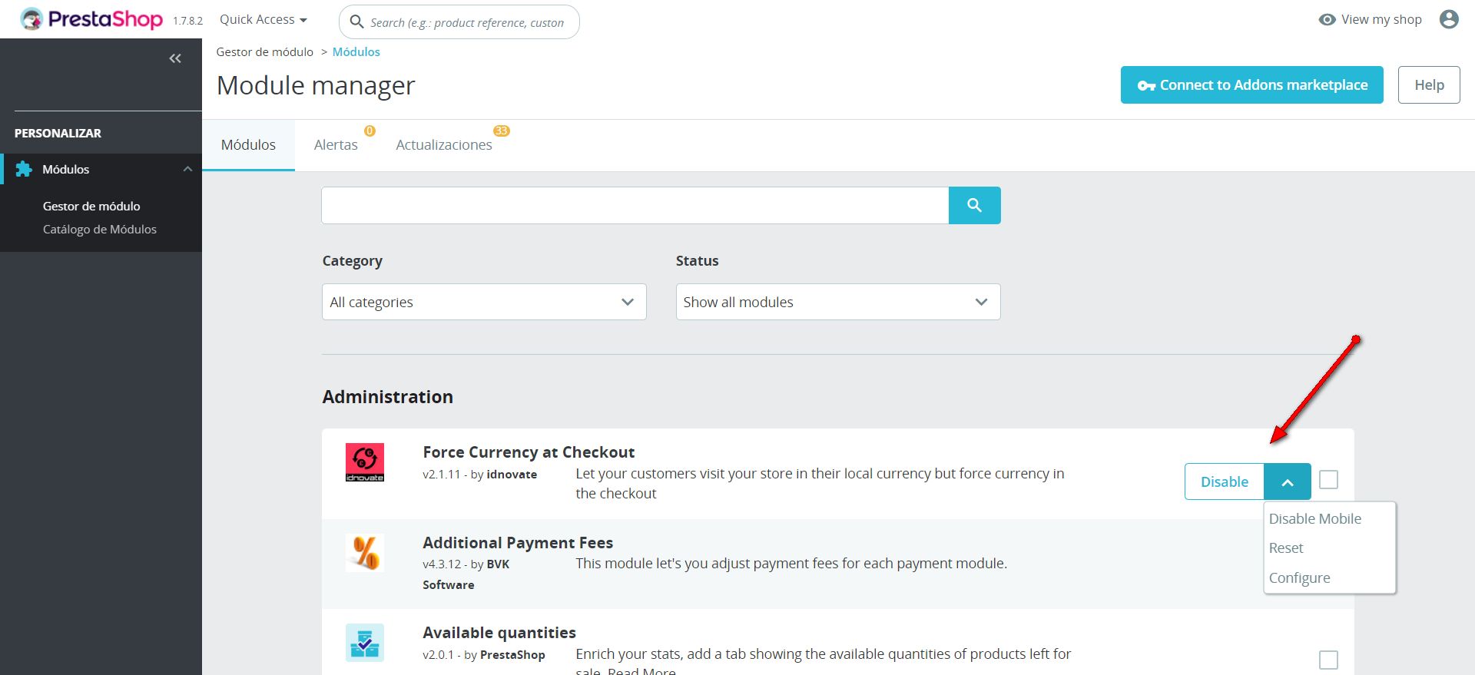Tick the Available quantities module checkbox
1475x675 pixels.
[1328, 660]
